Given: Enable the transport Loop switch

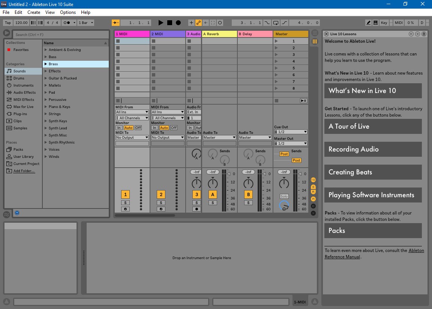Looking at the screenshot, I should pos(276,23).
